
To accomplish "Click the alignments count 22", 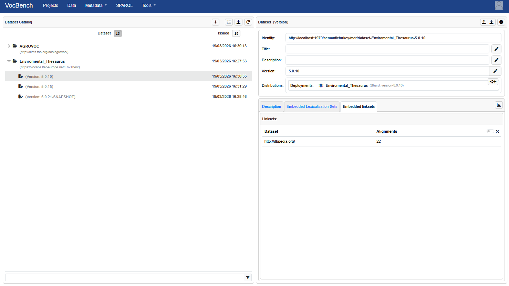I will click(x=378, y=141).
